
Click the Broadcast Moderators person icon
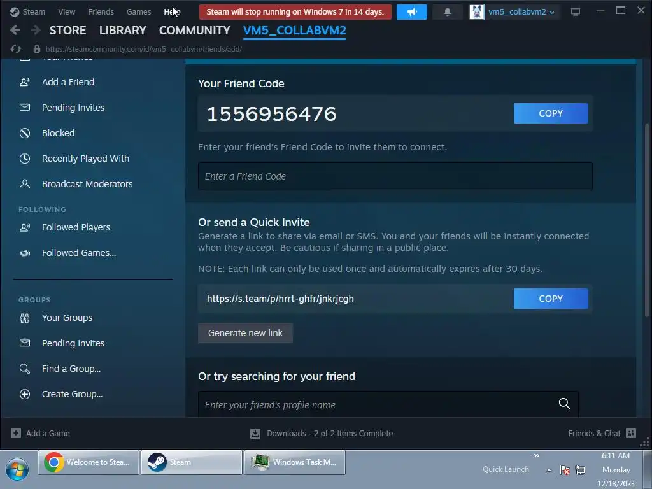pos(25,184)
